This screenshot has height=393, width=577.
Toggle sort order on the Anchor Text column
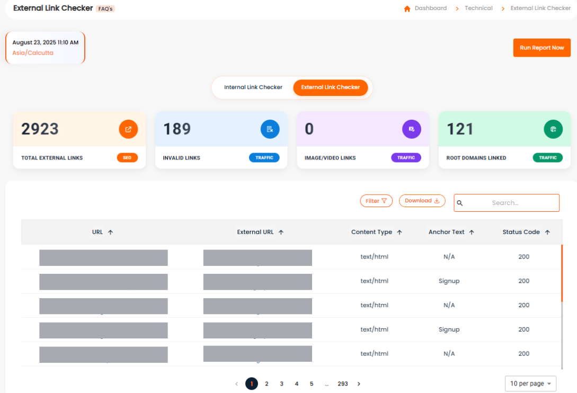coord(472,231)
